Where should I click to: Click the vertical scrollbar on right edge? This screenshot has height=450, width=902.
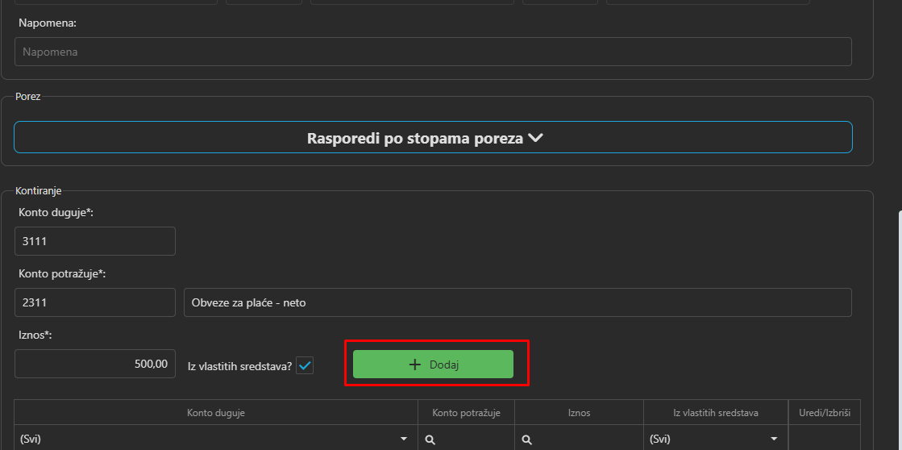[x=900, y=323]
